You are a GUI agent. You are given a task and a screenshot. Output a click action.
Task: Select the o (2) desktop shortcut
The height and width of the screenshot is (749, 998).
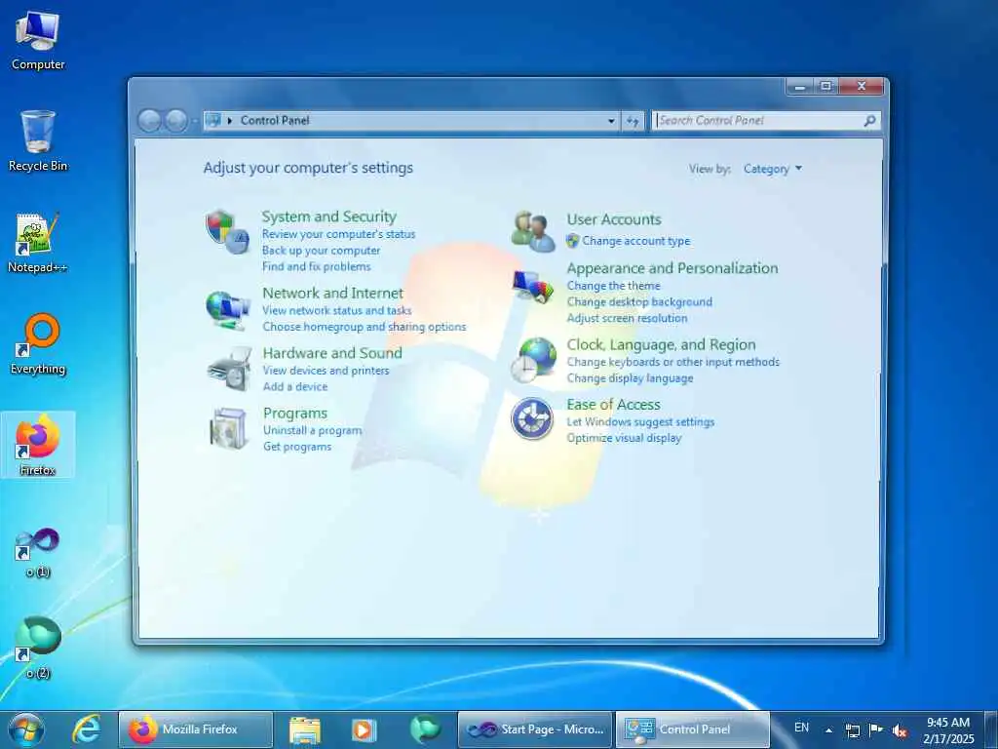[x=38, y=648]
